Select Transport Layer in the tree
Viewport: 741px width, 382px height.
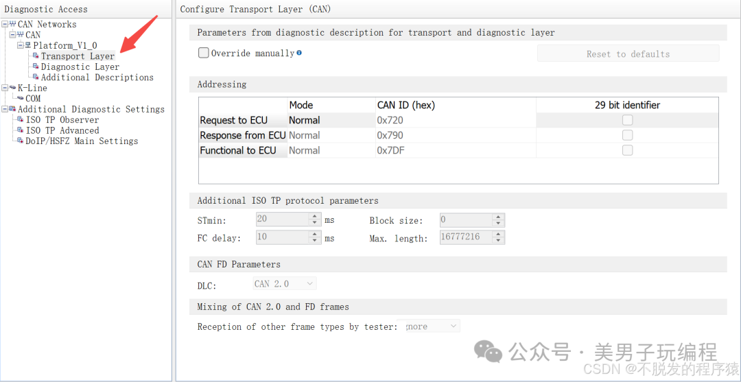click(x=78, y=56)
